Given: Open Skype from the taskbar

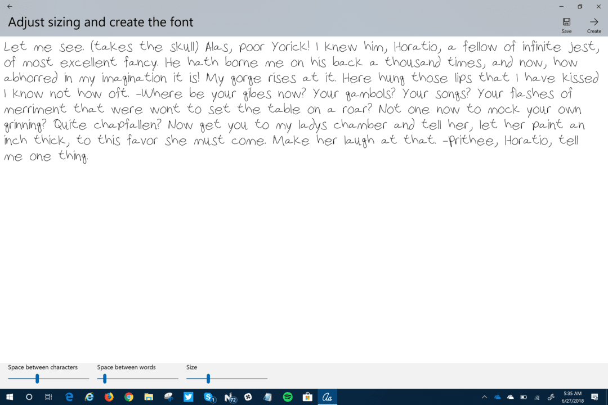Looking at the screenshot, I should point(208,397).
